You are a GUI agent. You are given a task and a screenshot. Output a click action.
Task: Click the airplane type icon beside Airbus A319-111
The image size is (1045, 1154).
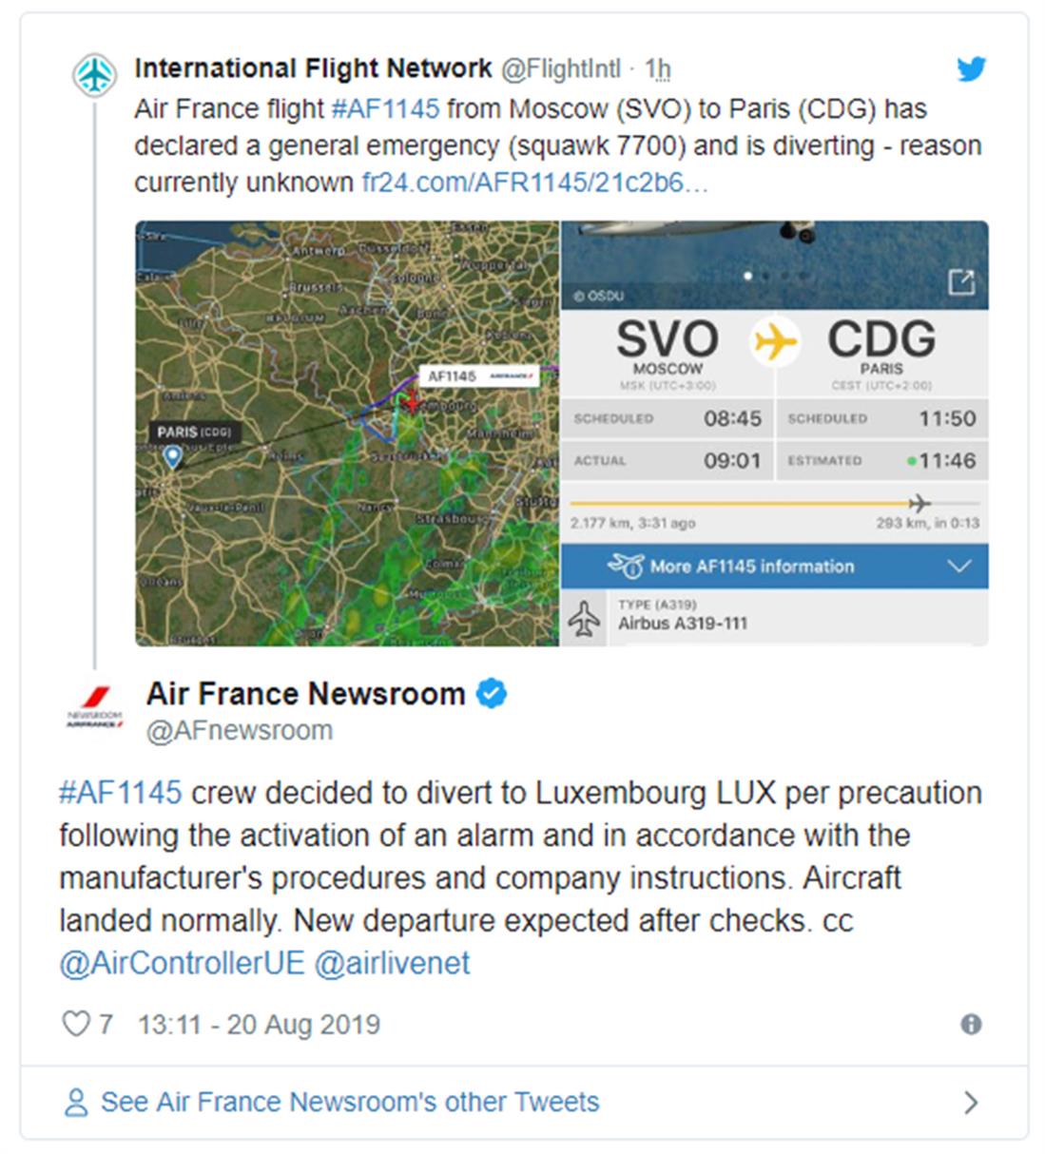point(584,618)
